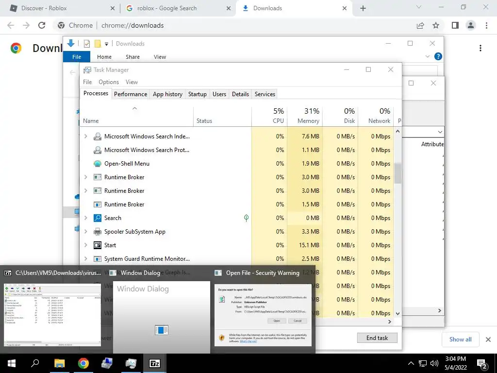Image resolution: width=497 pixels, height=373 pixels.
Task: Open taskbar search magnifier
Action: pyautogui.click(x=35, y=363)
